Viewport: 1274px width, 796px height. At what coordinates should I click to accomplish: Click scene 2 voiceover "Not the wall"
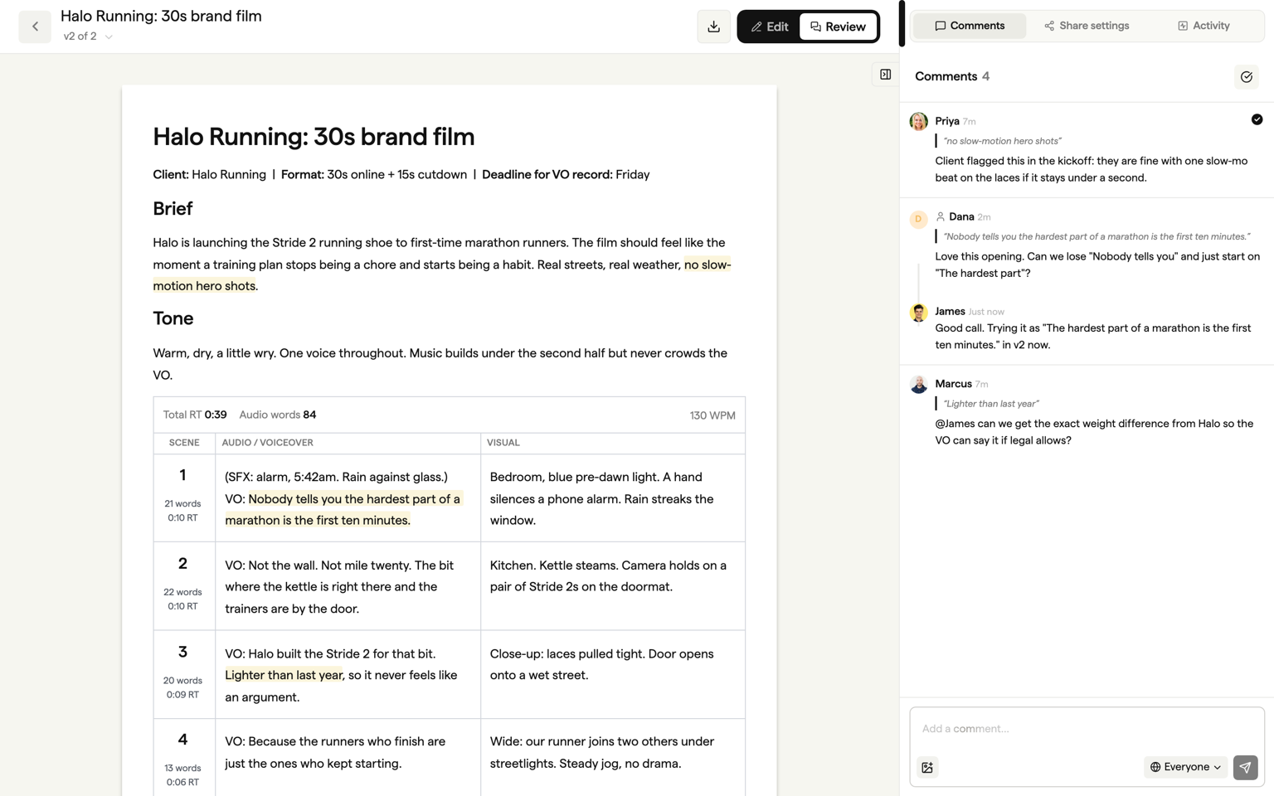tap(348, 586)
